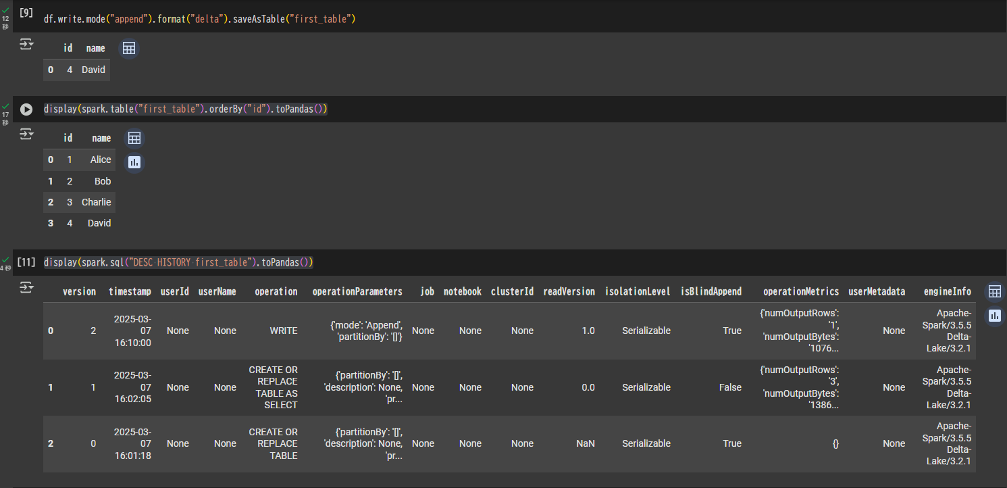Select the numOutputBytes '1076... metrics cell

(x=800, y=331)
